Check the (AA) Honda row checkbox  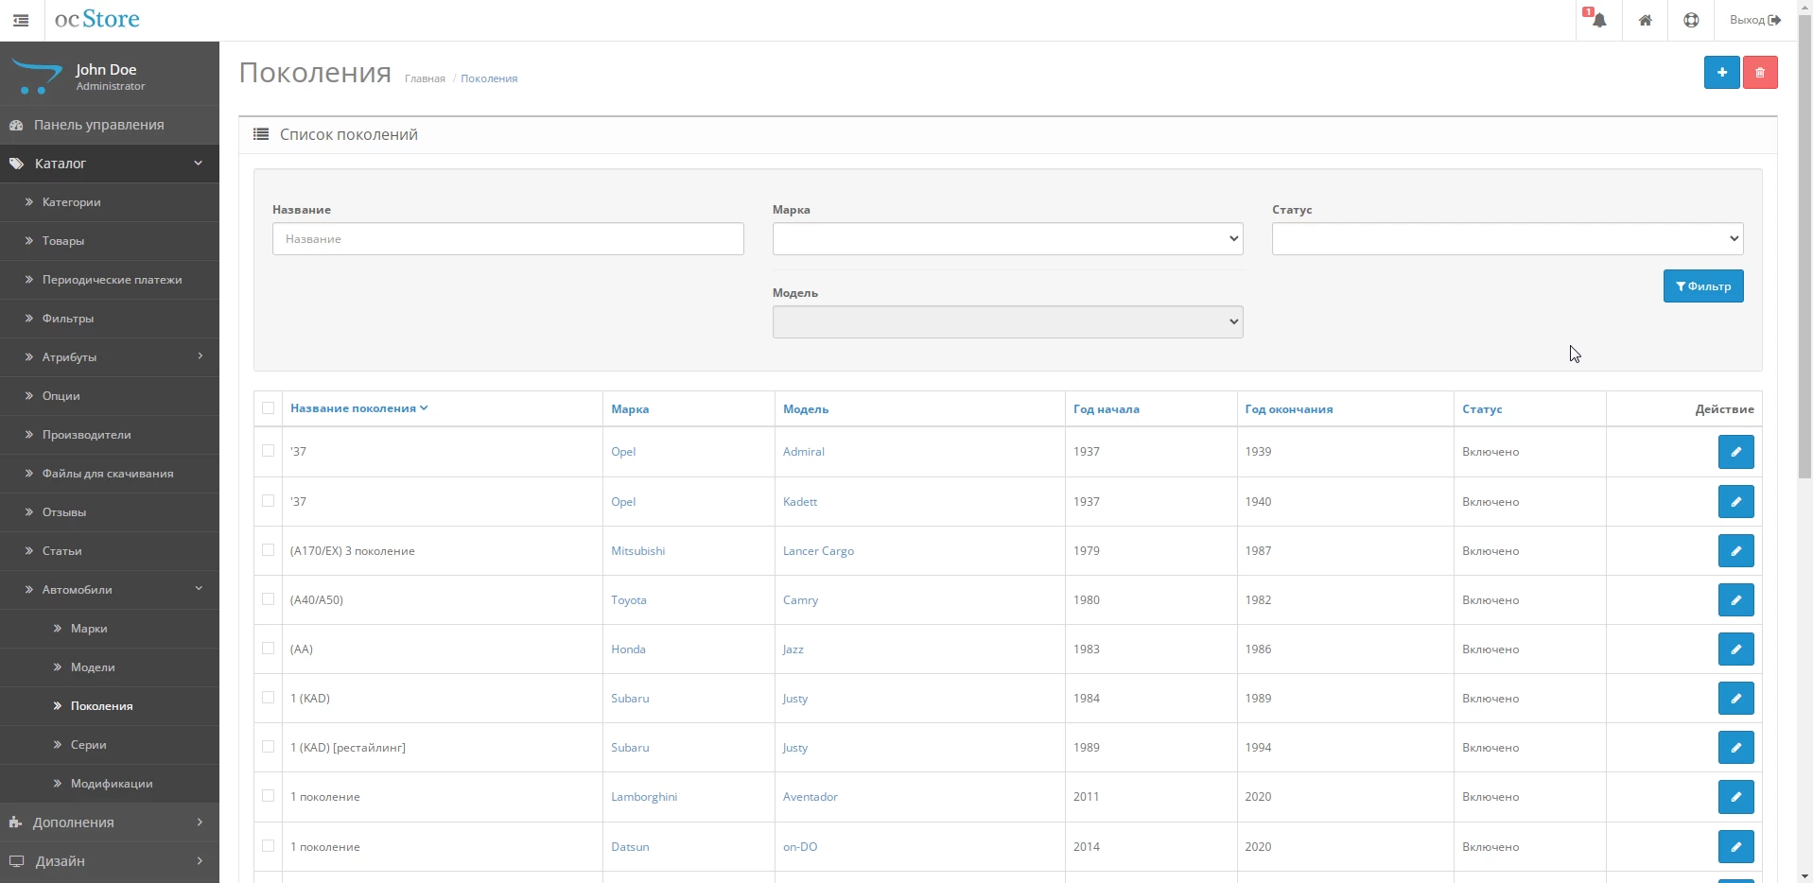tap(269, 649)
